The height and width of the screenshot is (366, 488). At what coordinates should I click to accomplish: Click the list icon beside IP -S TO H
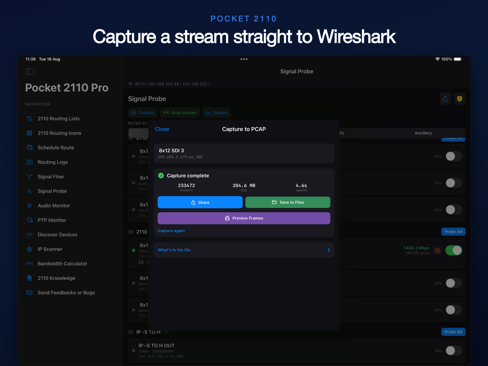(131, 332)
